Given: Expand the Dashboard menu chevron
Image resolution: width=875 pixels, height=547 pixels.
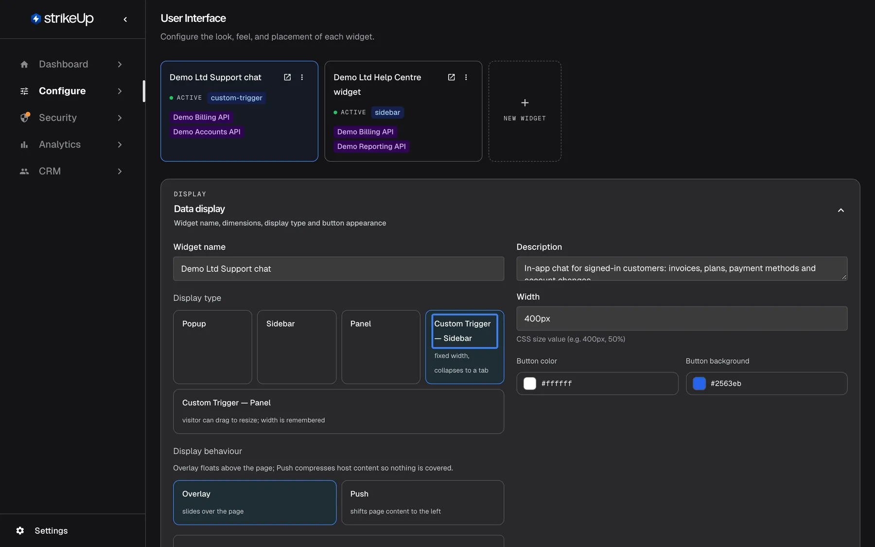Looking at the screenshot, I should tap(120, 64).
